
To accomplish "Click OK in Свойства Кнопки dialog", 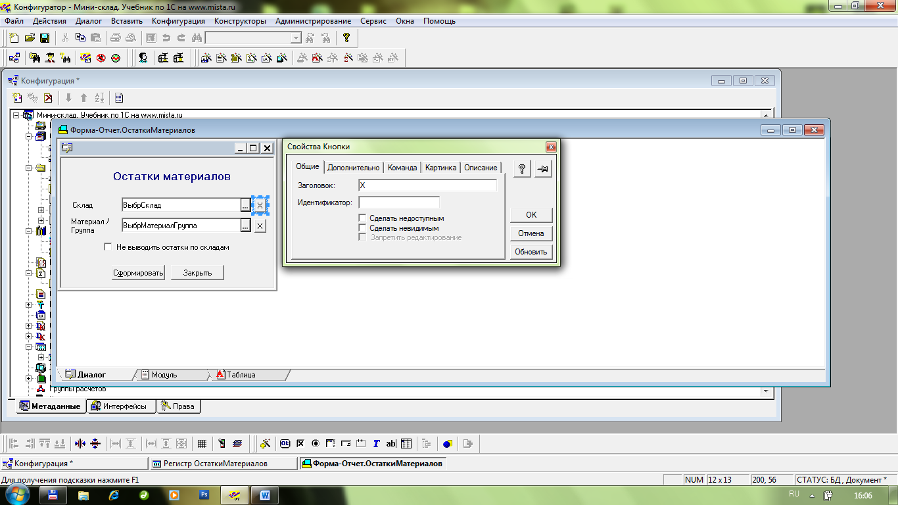I will [x=531, y=215].
